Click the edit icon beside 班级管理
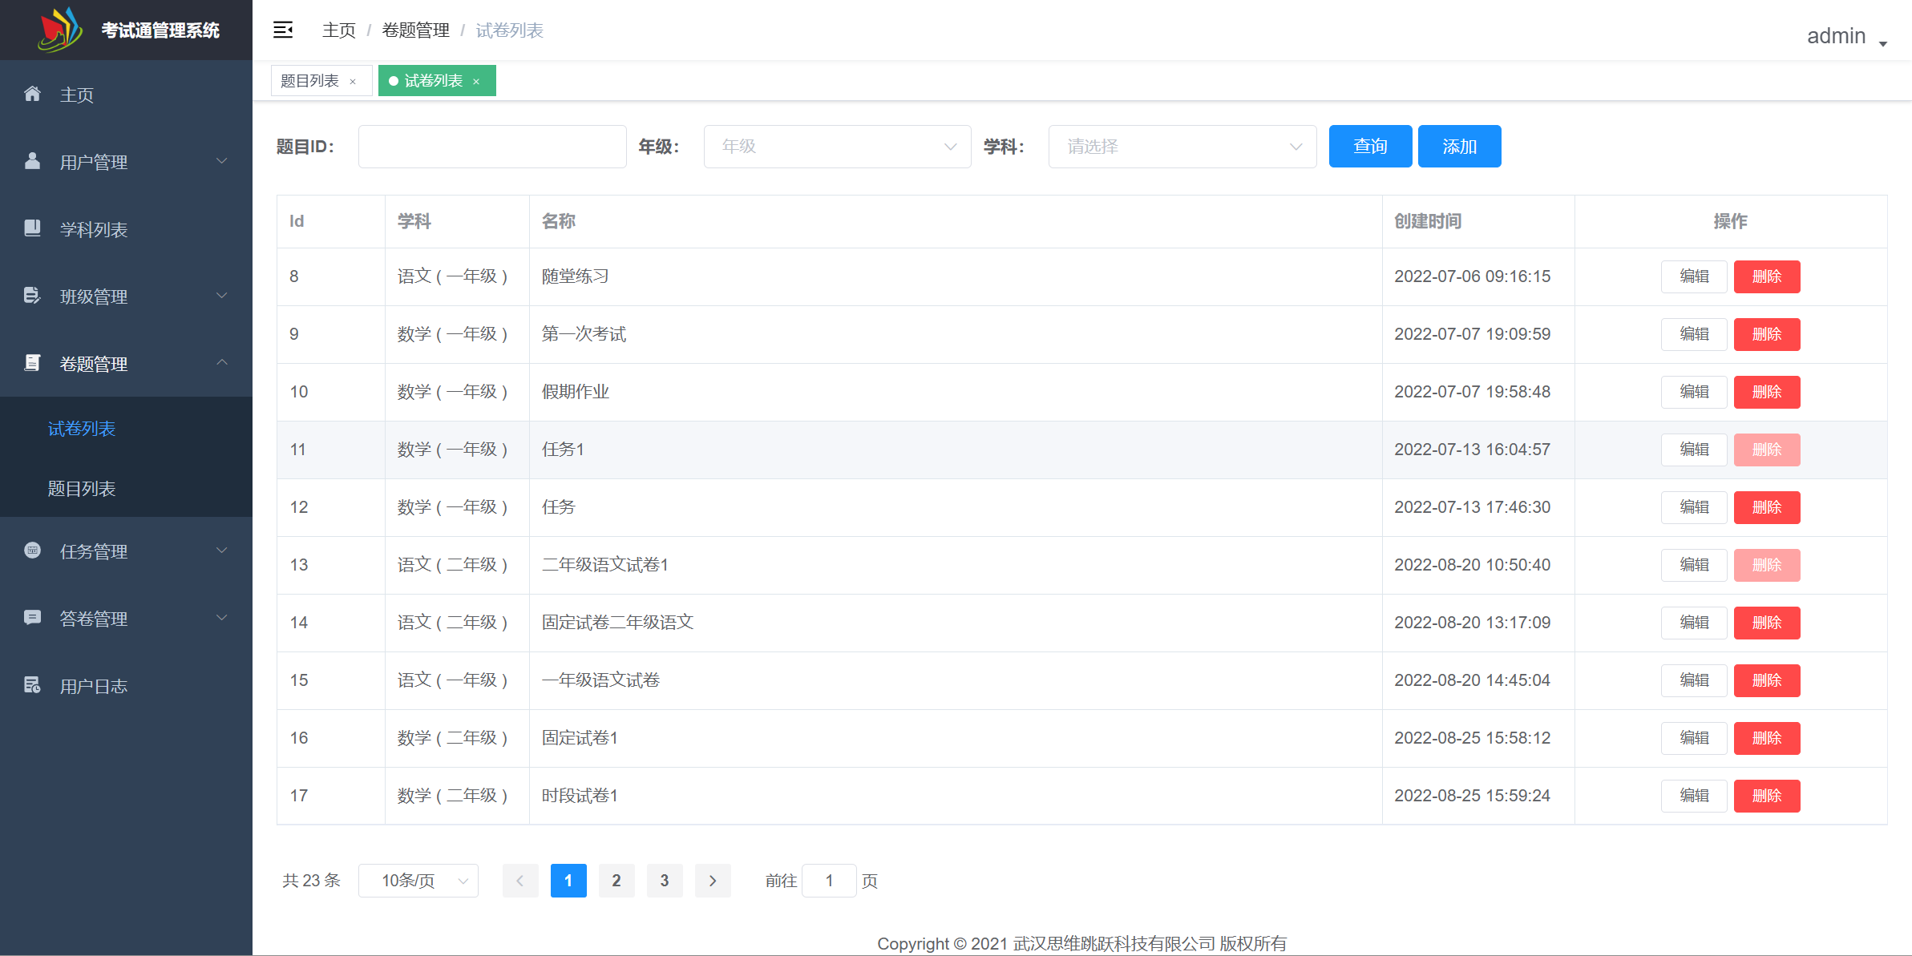The height and width of the screenshot is (956, 1912). [x=32, y=296]
